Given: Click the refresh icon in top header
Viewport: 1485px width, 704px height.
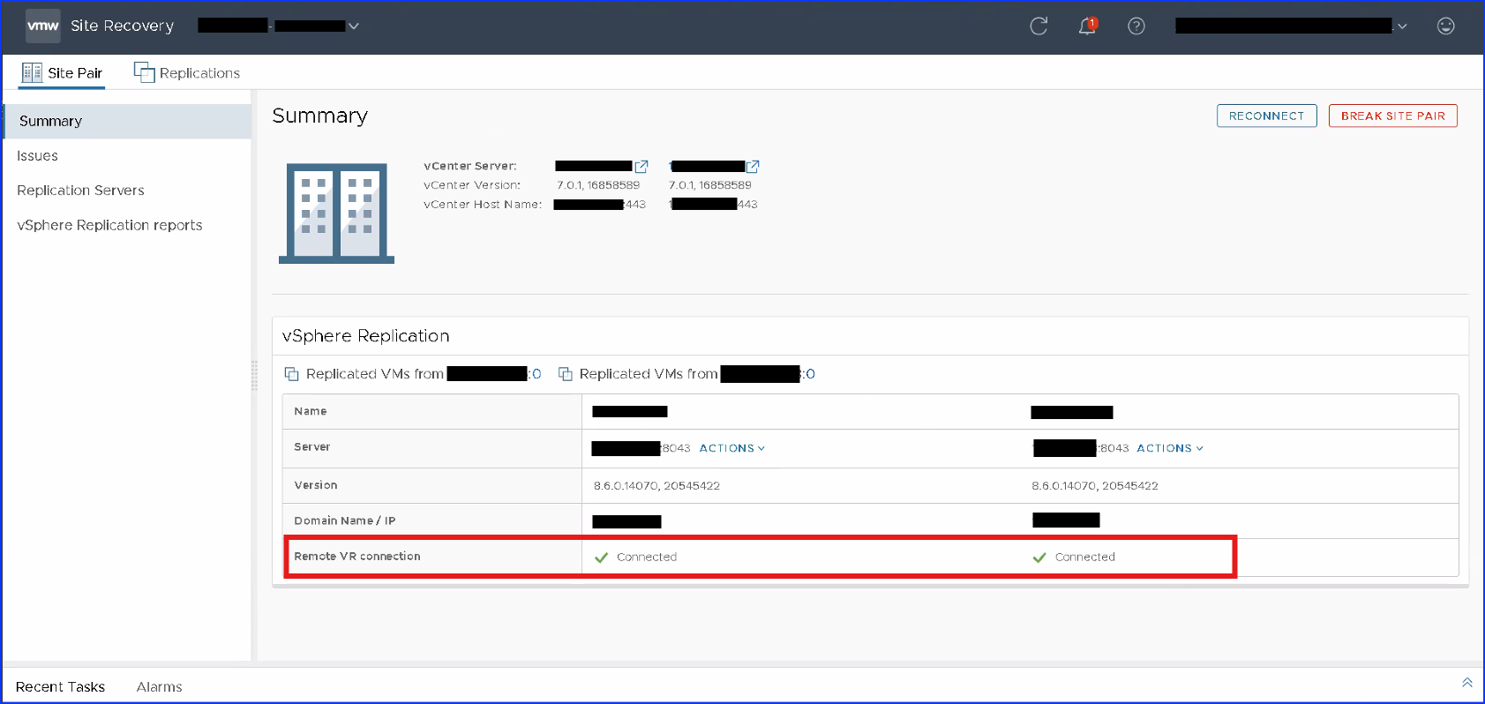Looking at the screenshot, I should pyautogui.click(x=1039, y=26).
